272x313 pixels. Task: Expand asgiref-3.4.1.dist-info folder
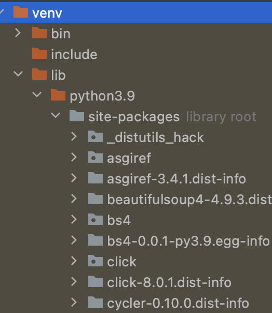(74, 178)
